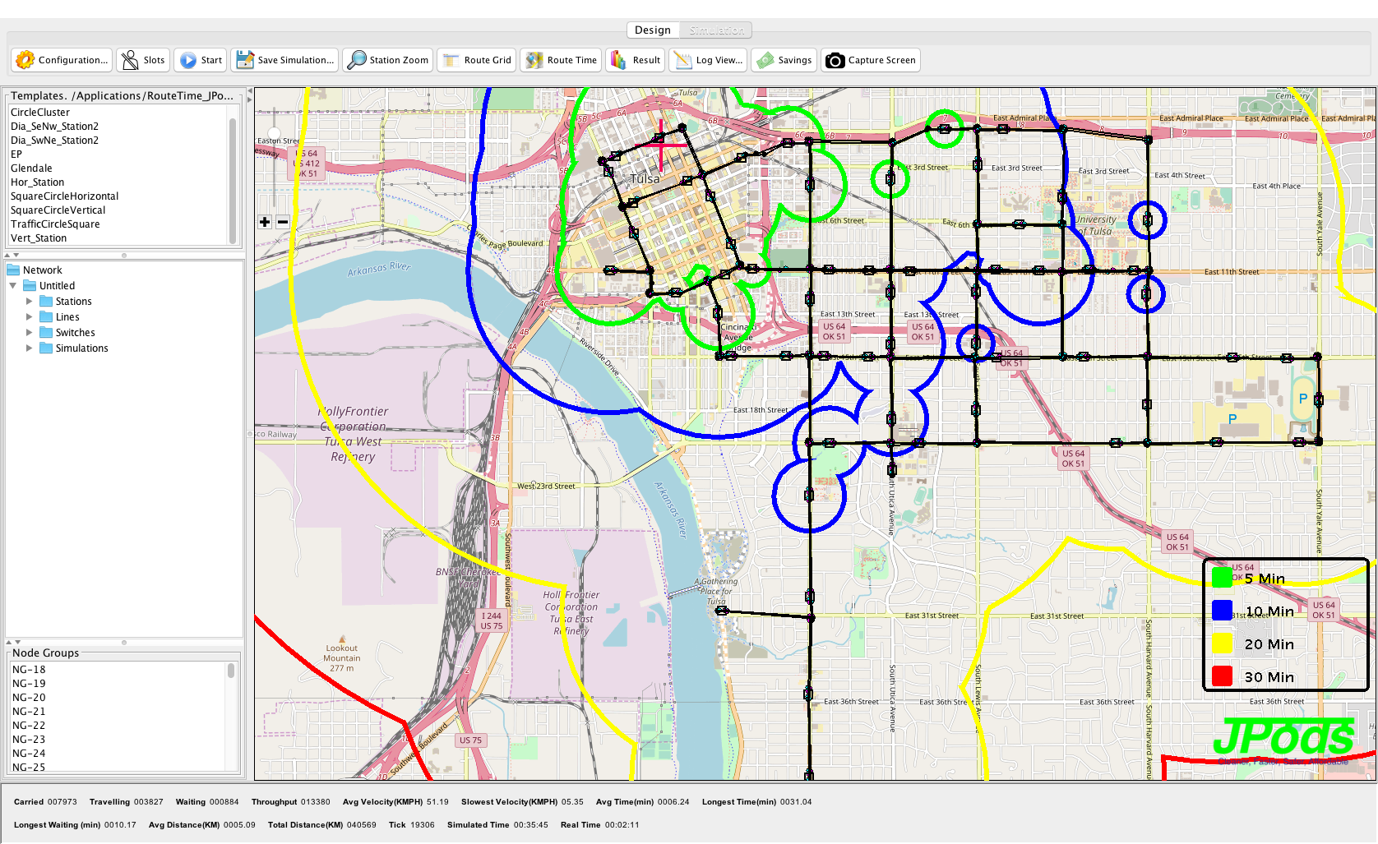Collapse the Untitled network node

13,286
